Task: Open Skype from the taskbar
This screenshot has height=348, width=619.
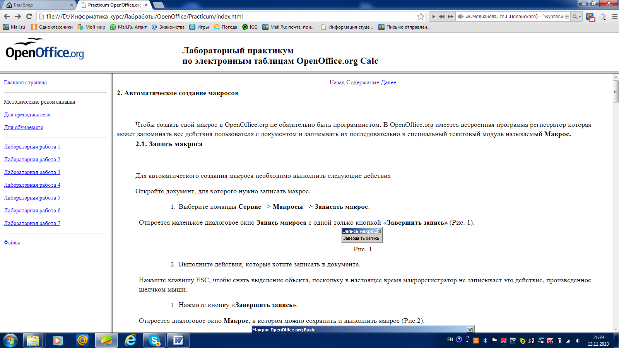Action: [154, 340]
